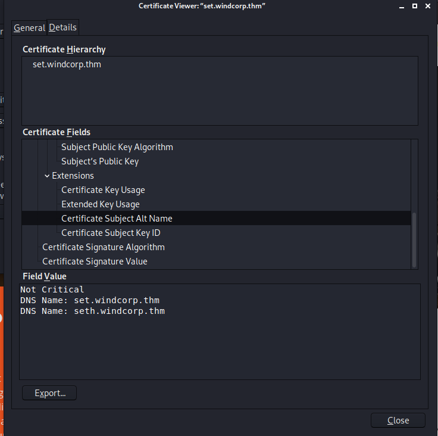
Task: Highlight Certificate Subject Alt Name row
Action: point(117,219)
